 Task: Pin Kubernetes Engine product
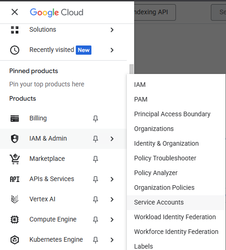[96, 240]
